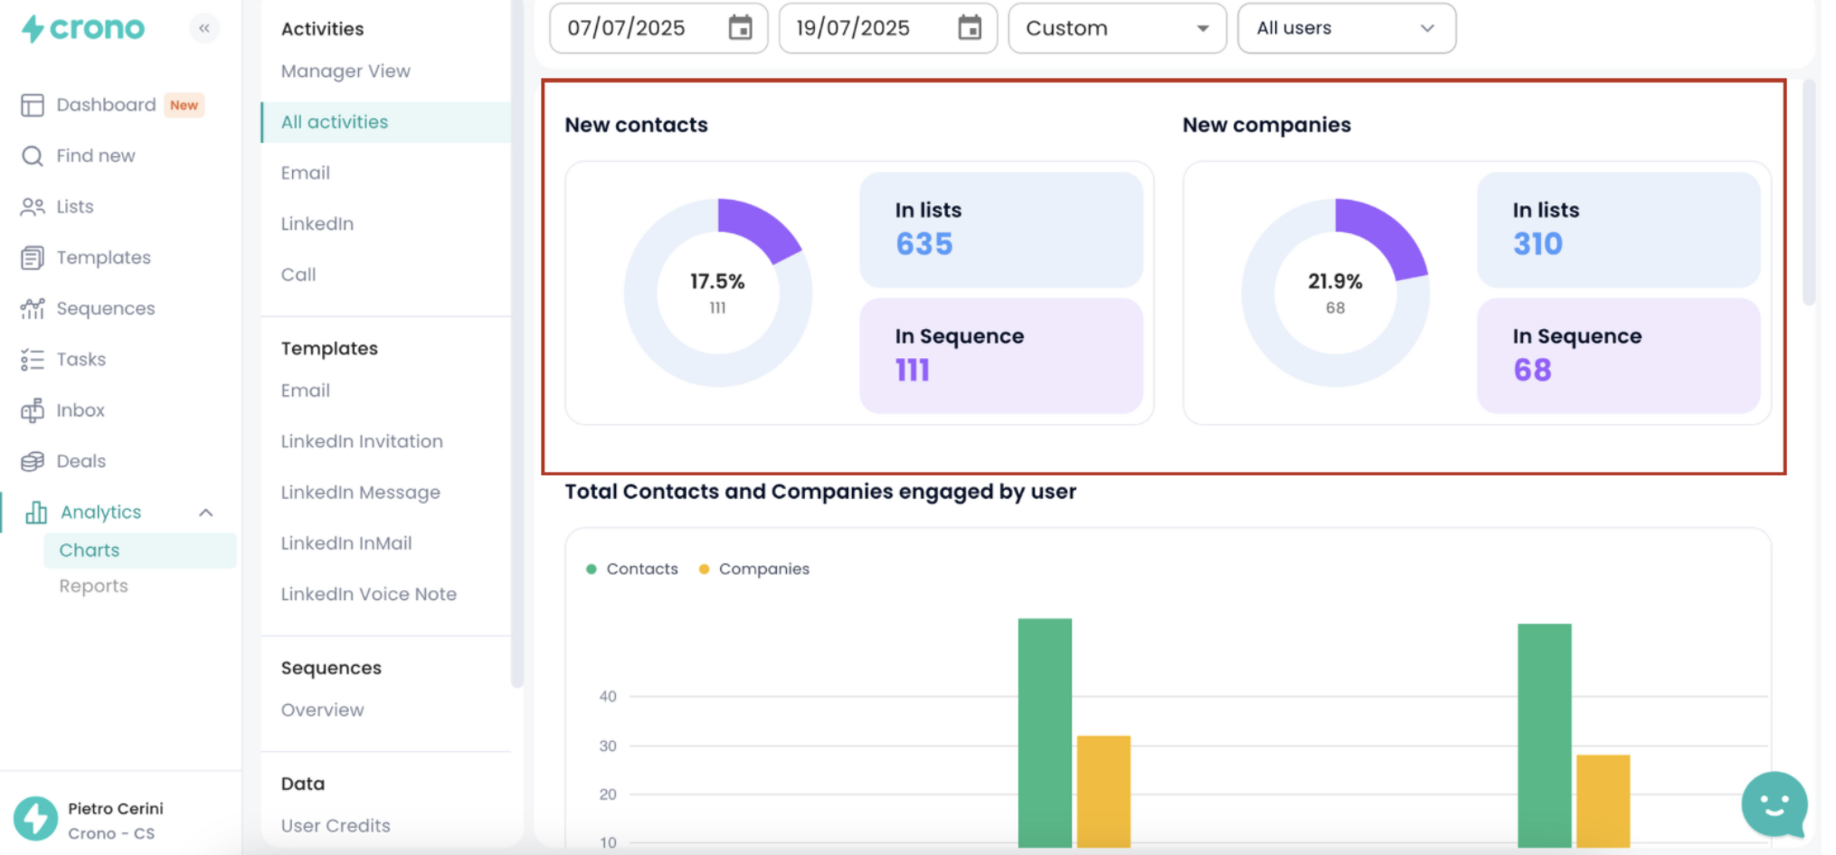
Task: Toggle the Companies legend series
Action: pyautogui.click(x=754, y=569)
